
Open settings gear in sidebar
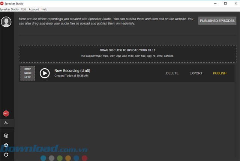pyautogui.click(x=6, y=145)
